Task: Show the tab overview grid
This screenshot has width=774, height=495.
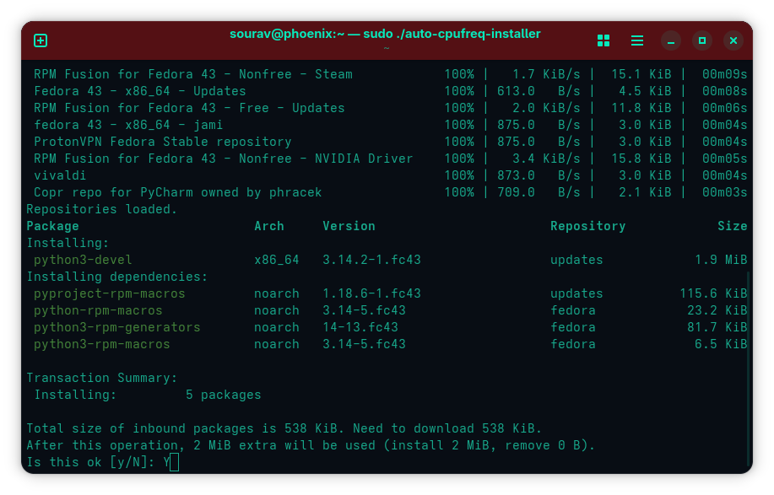Action: click(604, 40)
